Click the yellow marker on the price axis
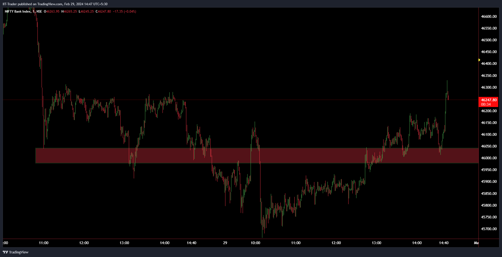The height and width of the screenshot is (257, 502). 479,60
